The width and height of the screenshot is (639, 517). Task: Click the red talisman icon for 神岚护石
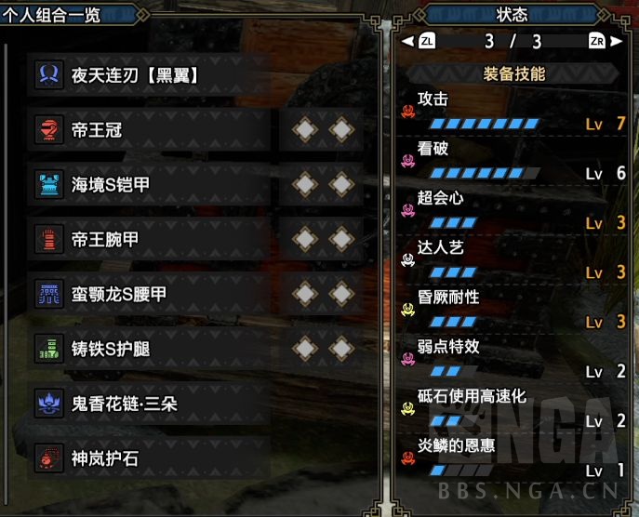point(49,457)
